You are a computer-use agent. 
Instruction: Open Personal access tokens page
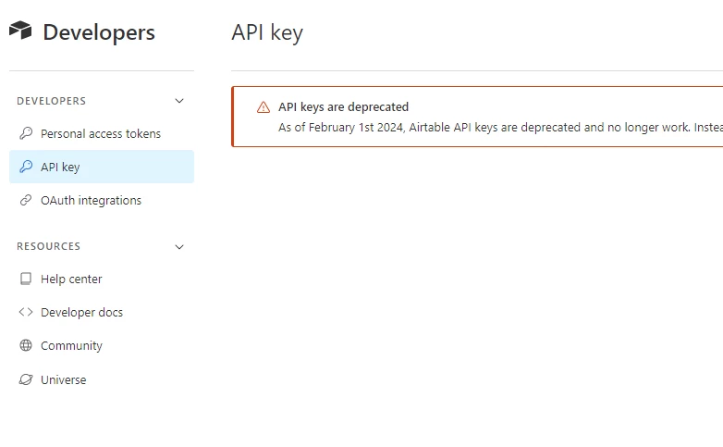point(102,133)
